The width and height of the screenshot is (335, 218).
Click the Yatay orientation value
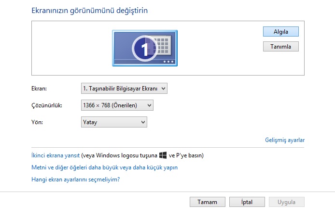coord(90,122)
